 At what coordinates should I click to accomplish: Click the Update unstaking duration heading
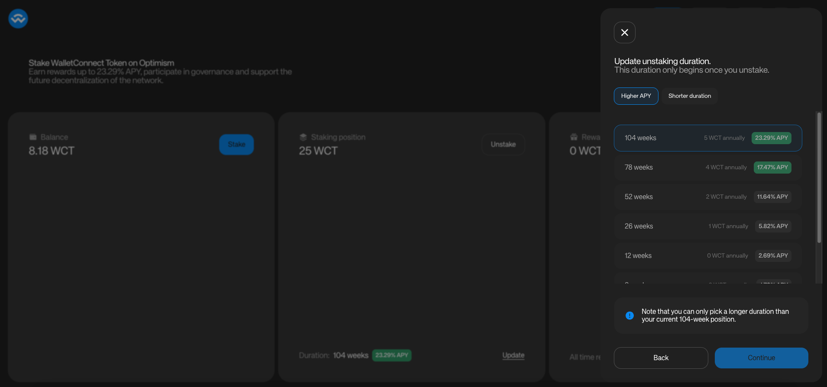tap(662, 61)
